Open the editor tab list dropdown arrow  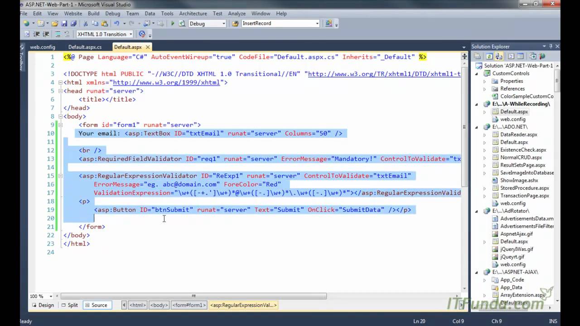pos(464,47)
